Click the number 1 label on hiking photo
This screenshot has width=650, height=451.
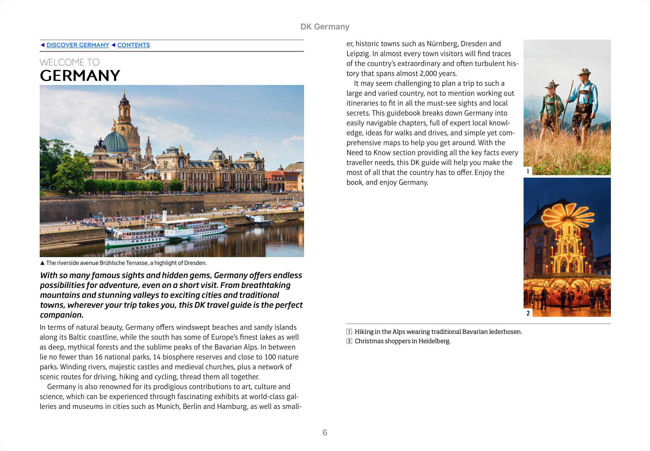click(x=528, y=171)
